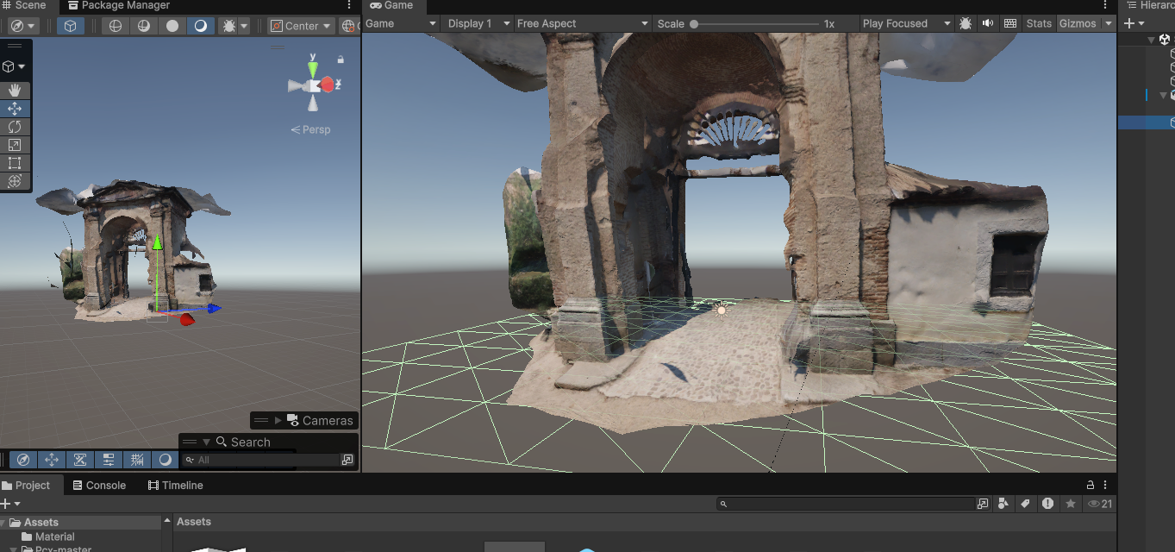Toggle the grid overlay button
Image resolution: width=1175 pixels, height=552 pixels.
click(x=137, y=460)
